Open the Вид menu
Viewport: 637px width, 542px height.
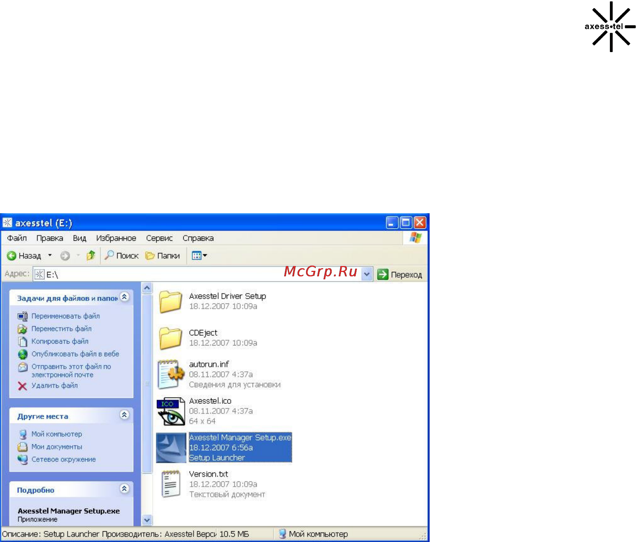pos(79,238)
